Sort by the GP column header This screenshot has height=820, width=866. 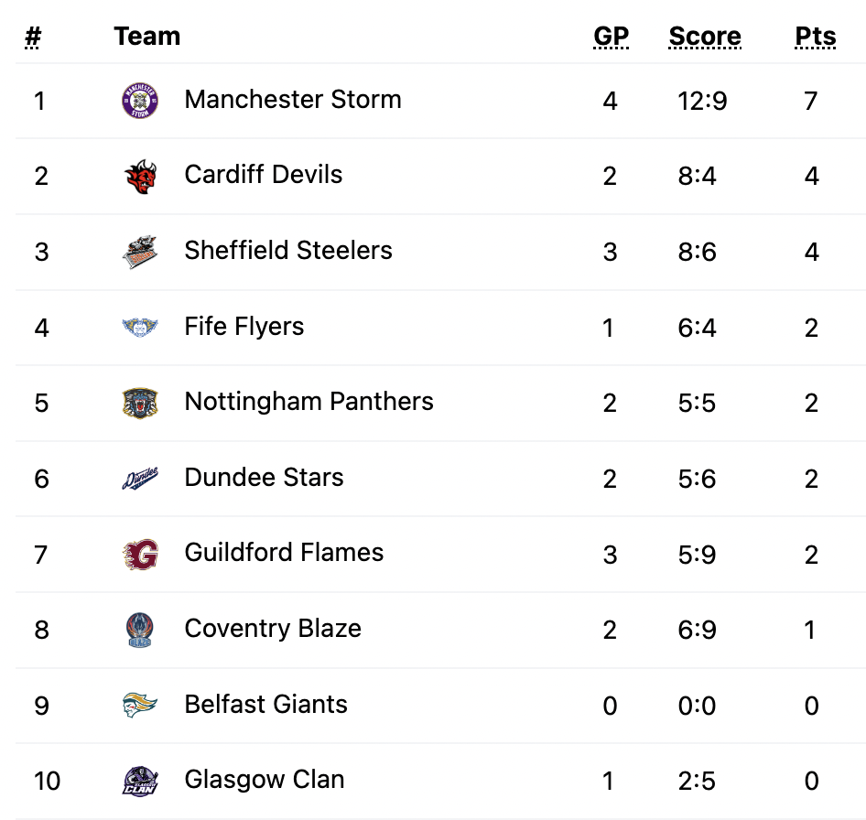611,37
